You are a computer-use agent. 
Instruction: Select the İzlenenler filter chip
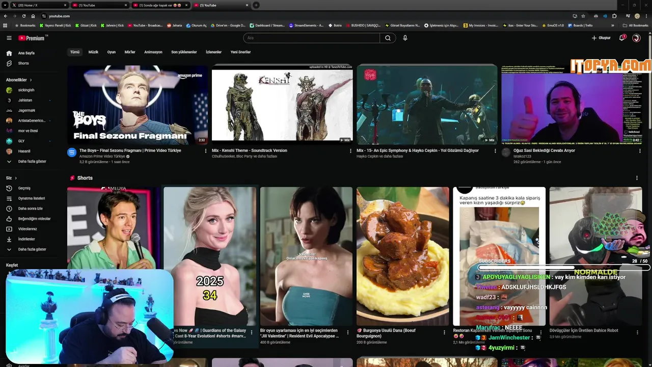pos(213,52)
